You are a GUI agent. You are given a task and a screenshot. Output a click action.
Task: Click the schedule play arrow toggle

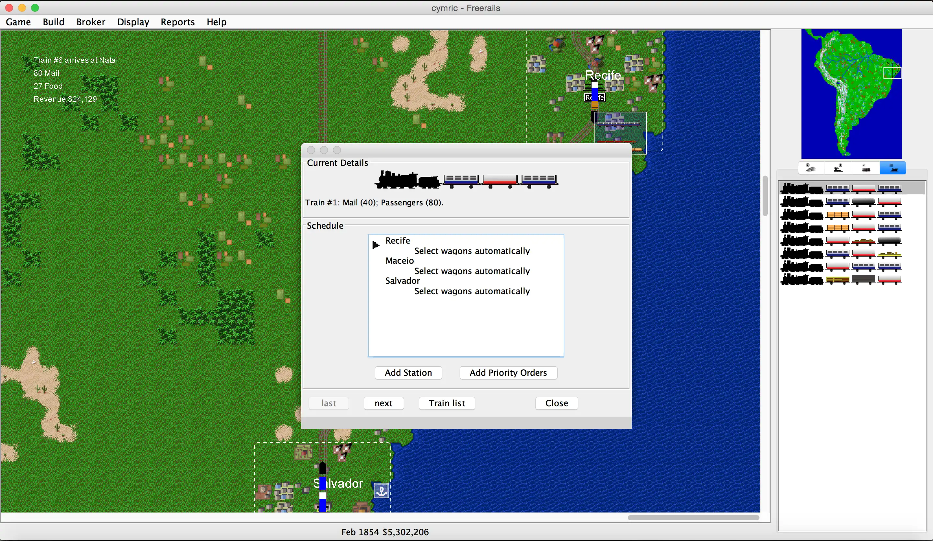[x=376, y=245]
